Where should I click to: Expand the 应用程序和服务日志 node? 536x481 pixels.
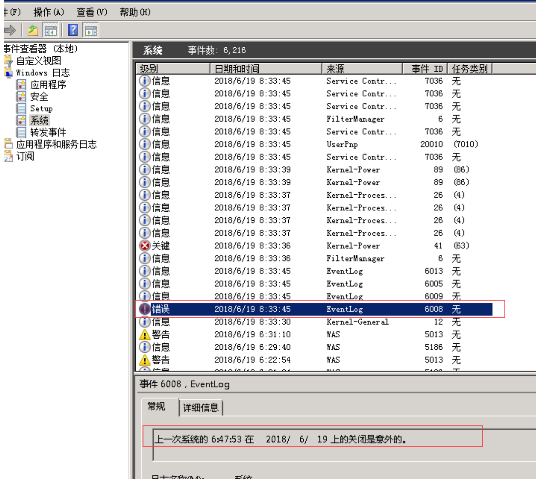(x=56, y=144)
